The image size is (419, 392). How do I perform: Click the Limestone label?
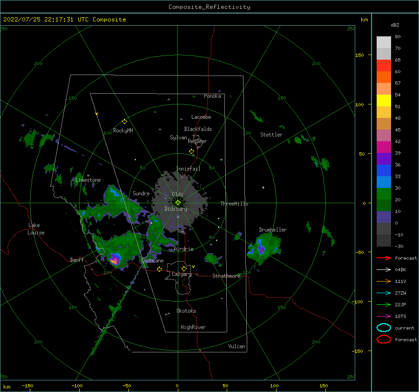pos(88,180)
